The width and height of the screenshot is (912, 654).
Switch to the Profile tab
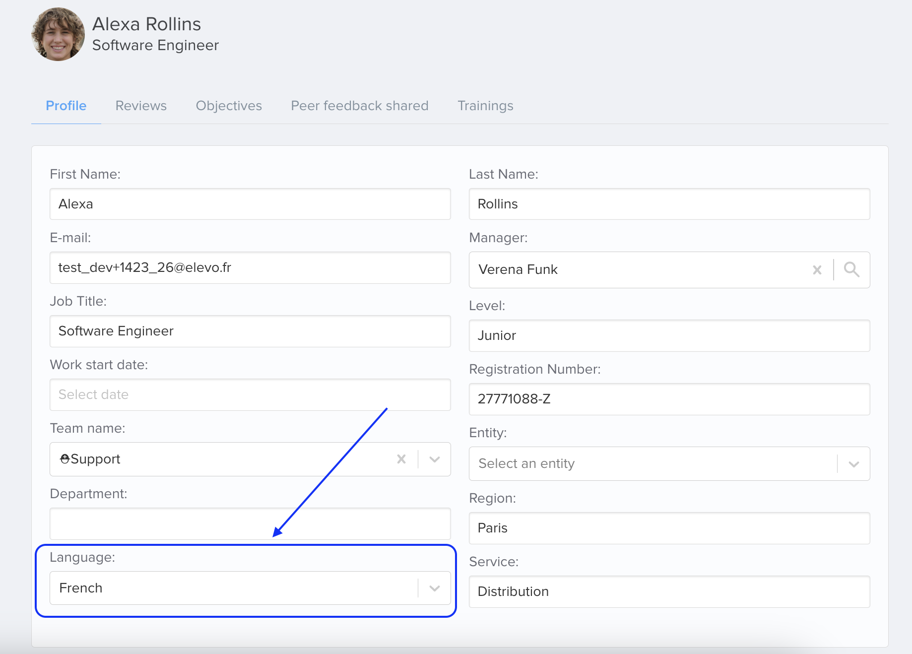pyautogui.click(x=66, y=106)
